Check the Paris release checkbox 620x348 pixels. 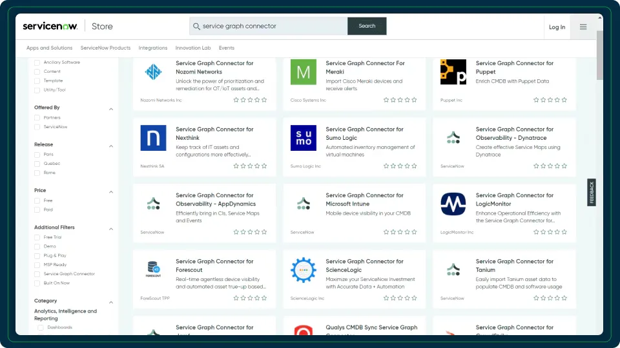(x=37, y=155)
